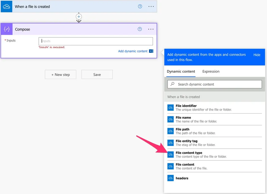Collapse the Compose card by its title bar
This screenshot has width=267, height=194.
tap(74, 29)
